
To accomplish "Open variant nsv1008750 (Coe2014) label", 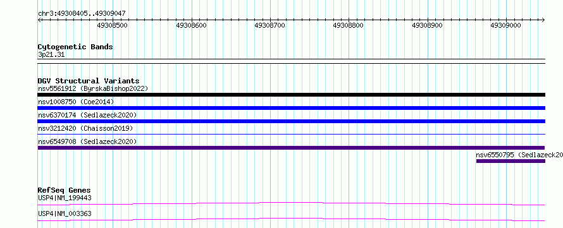I will 76,102.
